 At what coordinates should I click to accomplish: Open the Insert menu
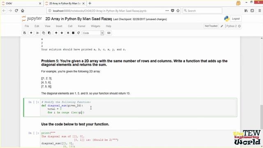pos(59,26)
